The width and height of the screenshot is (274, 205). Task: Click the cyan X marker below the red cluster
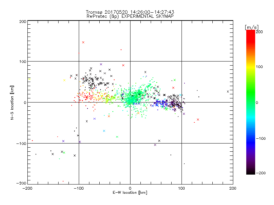[x=104, y=131]
